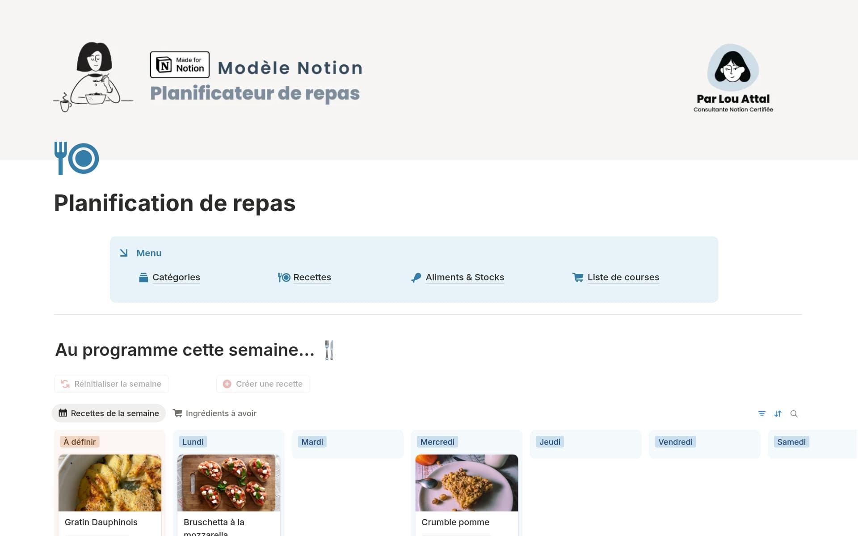Click the Mardi column header
Viewport: 858px width, 536px height.
click(x=312, y=442)
